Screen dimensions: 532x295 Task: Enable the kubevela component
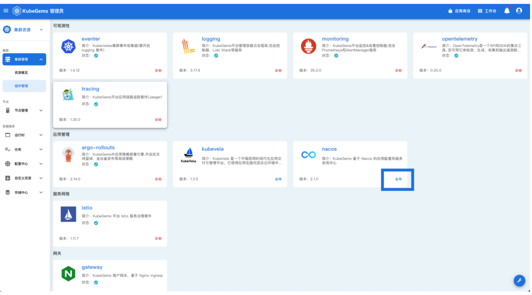(x=278, y=179)
